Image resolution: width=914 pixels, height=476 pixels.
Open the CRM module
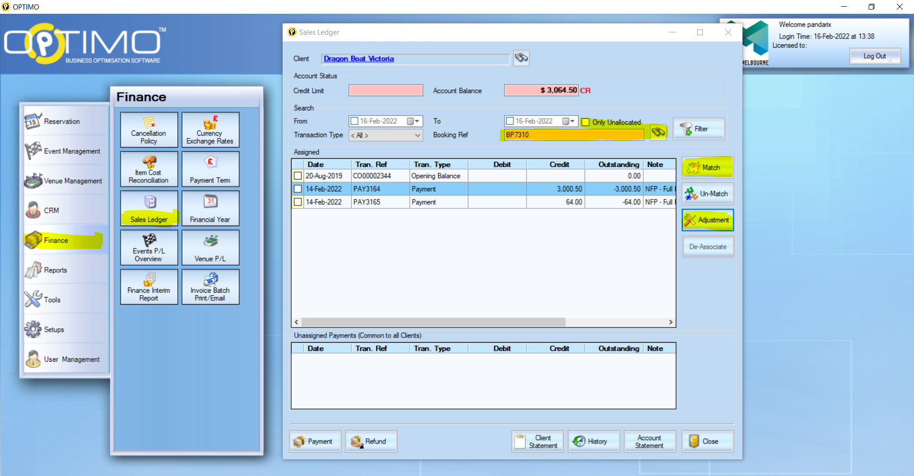coord(66,210)
